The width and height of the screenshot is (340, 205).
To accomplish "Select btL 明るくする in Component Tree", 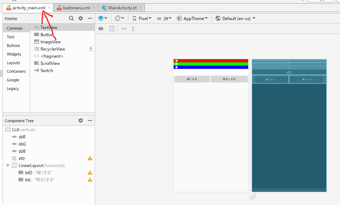I will pos(49,180).
